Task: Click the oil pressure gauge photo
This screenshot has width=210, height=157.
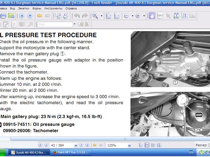Action: point(170,114)
